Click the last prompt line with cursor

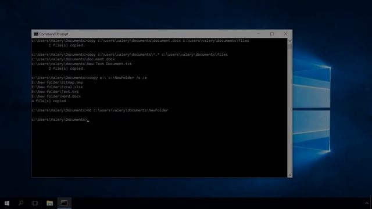click(60, 120)
